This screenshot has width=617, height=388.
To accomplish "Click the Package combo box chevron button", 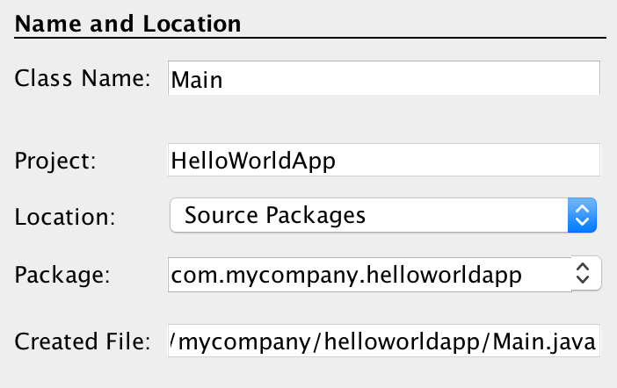I will click(582, 274).
